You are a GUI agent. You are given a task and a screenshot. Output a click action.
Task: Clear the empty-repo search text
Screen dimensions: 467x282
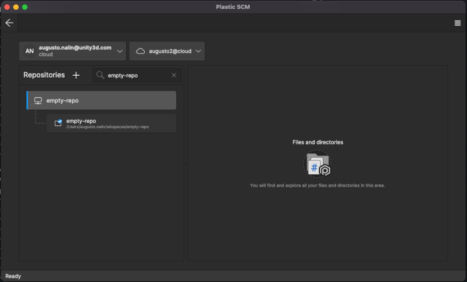tap(173, 75)
